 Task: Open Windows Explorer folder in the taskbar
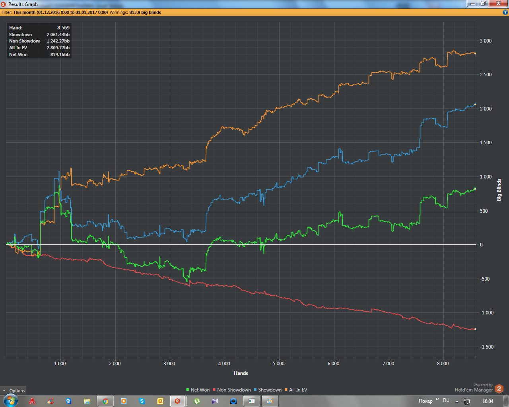[x=87, y=401]
